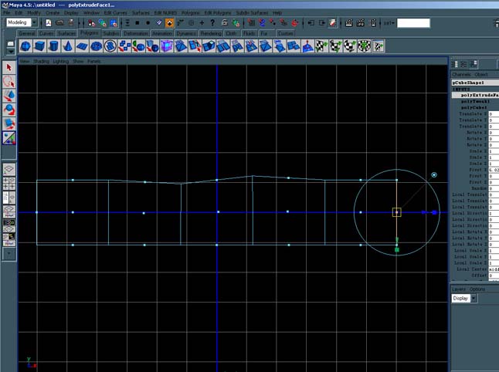Click the Save Scene icon
Screen dimensions: 499x372
(x=71, y=23)
